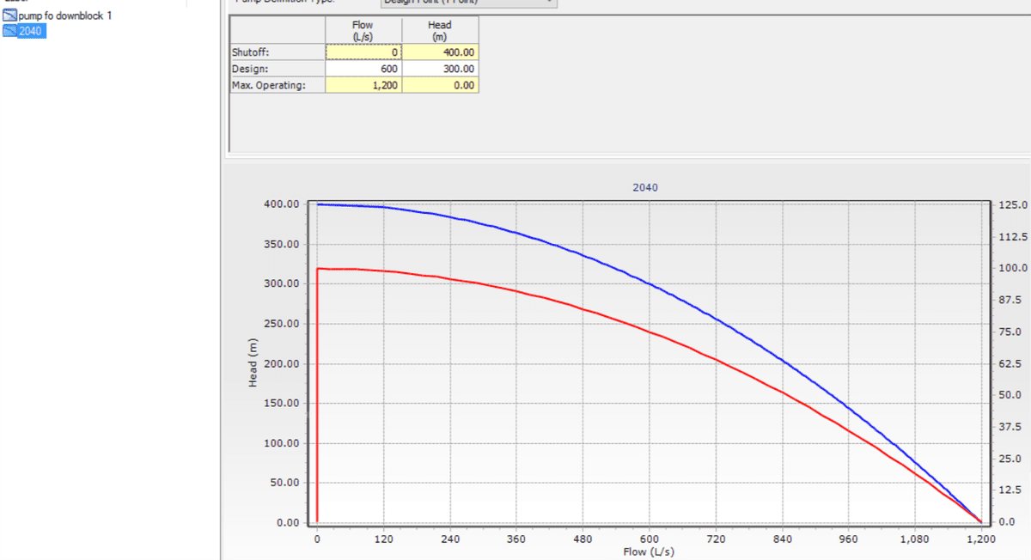Select 'pump fo downblock 1' in the list
Viewport: 1031px width, 560px height.
point(65,16)
